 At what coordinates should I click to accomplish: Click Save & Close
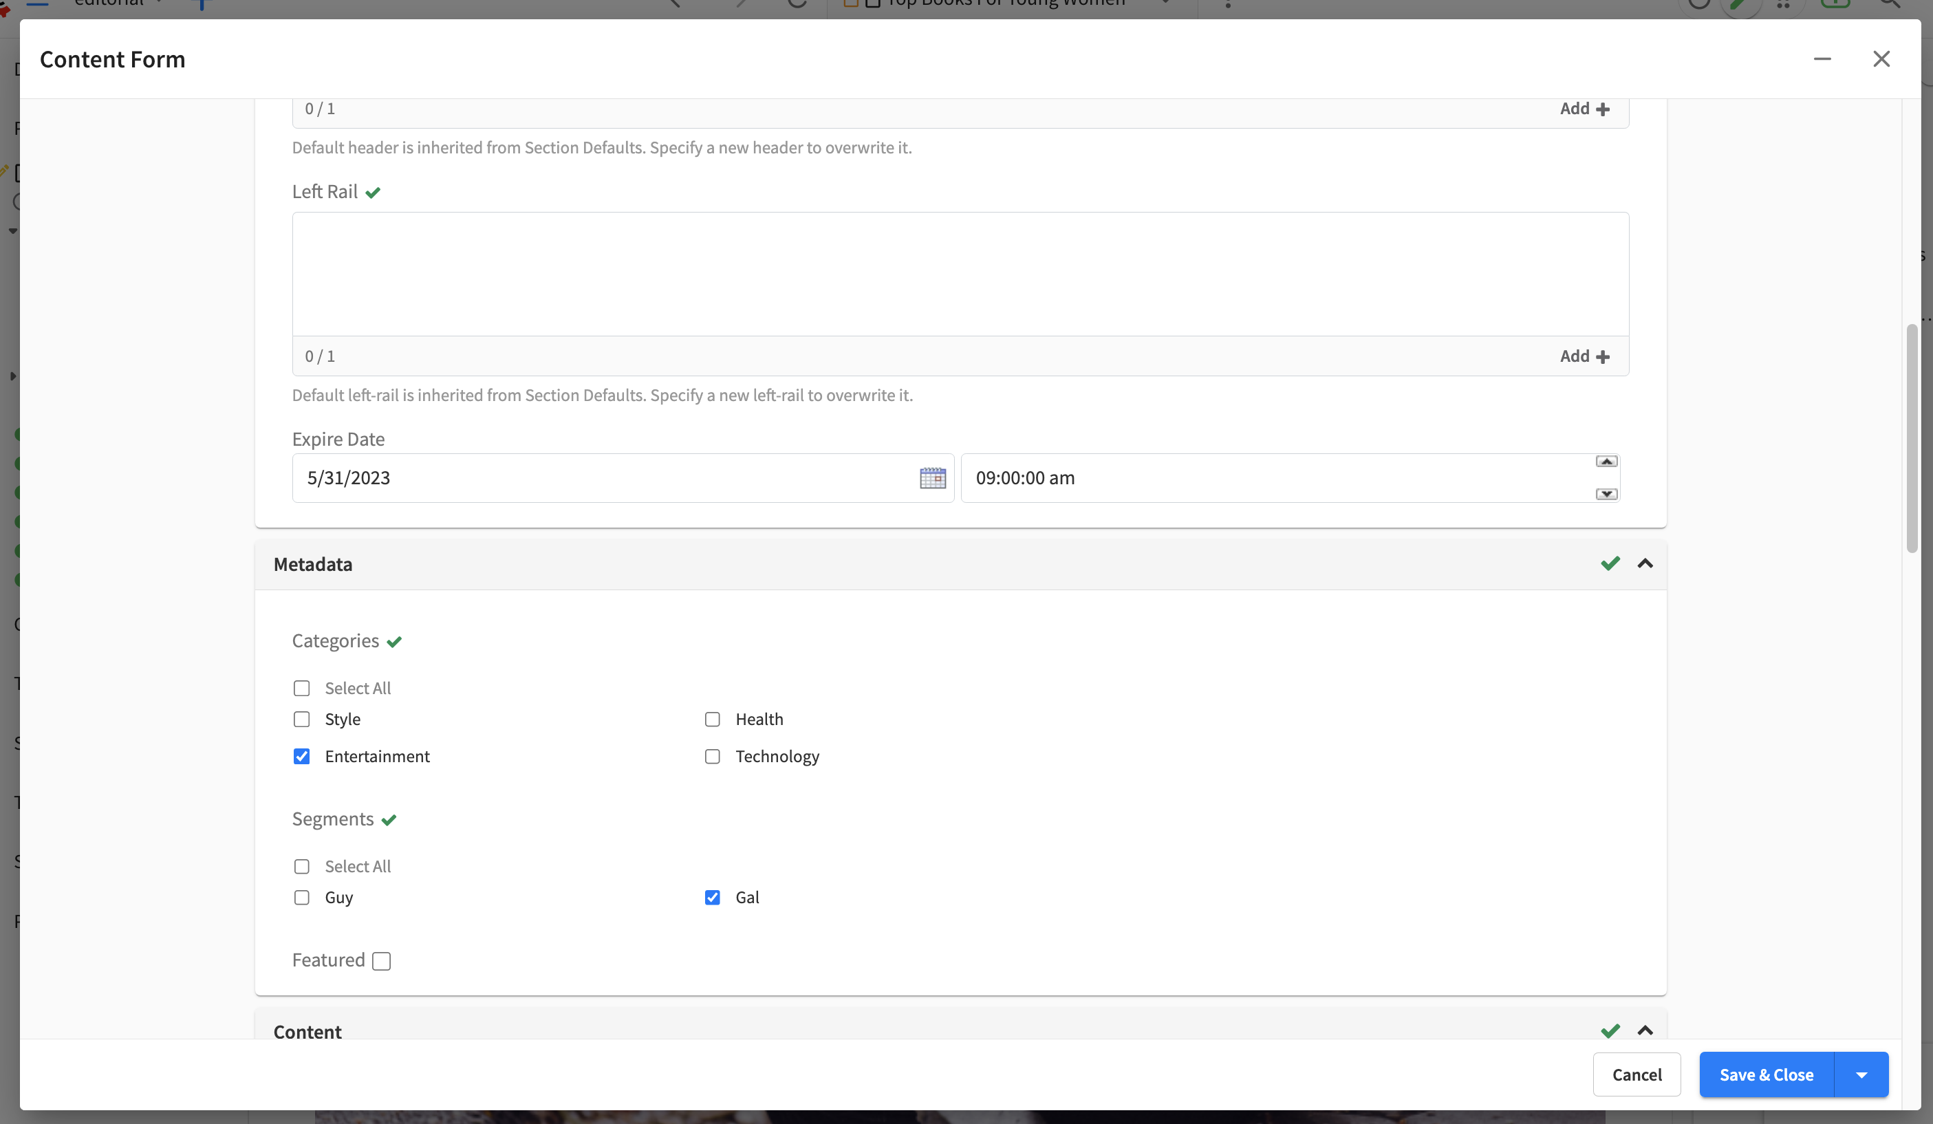click(x=1765, y=1074)
